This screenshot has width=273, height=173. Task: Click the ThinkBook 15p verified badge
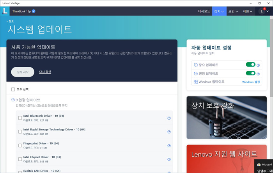(34, 11)
